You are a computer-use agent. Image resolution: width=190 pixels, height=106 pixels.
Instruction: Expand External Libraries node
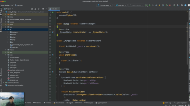click(3, 83)
